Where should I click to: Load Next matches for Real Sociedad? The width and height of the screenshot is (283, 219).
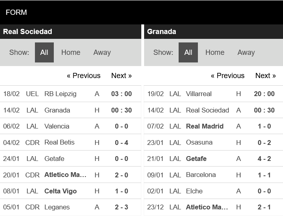click(121, 76)
